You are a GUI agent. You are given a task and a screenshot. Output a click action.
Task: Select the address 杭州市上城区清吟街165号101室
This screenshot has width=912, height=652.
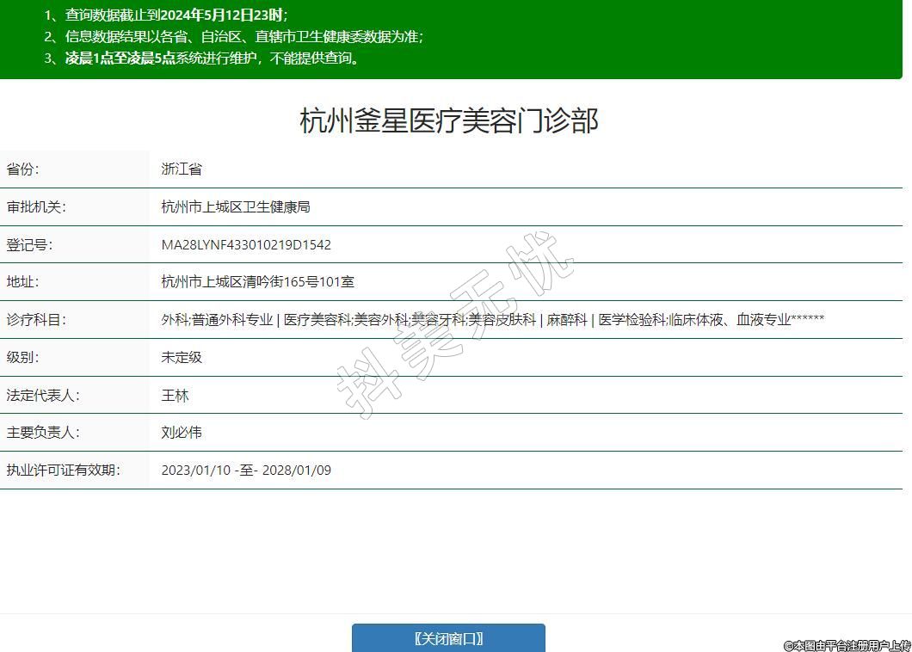(x=257, y=282)
